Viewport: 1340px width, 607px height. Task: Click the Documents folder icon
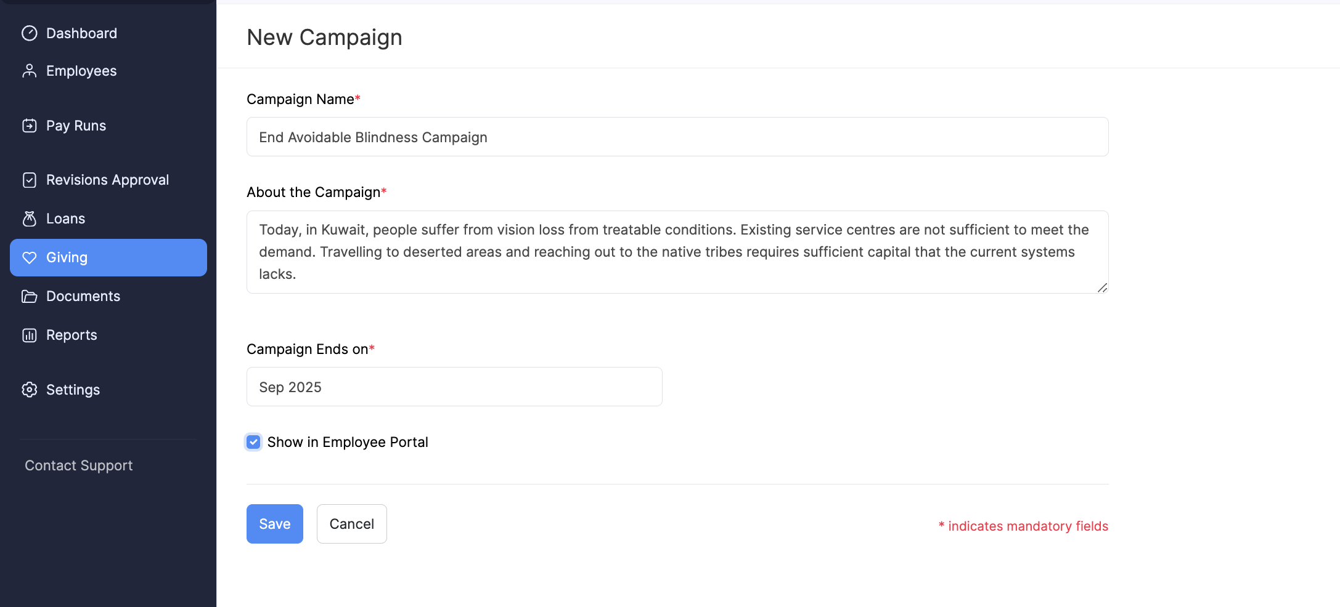(30, 296)
